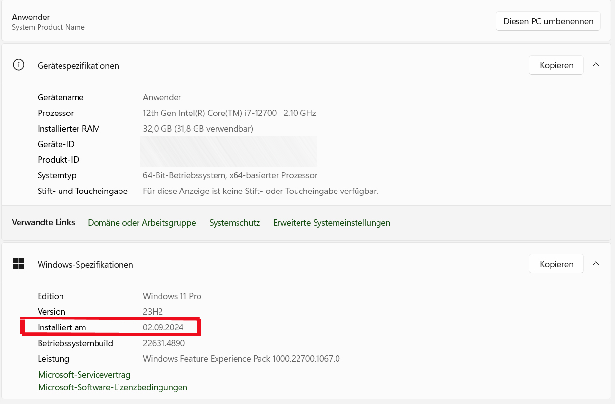Click the keine Stift- oder Toucheingabe value
The height and width of the screenshot is (404, 615).
point(260,191)
